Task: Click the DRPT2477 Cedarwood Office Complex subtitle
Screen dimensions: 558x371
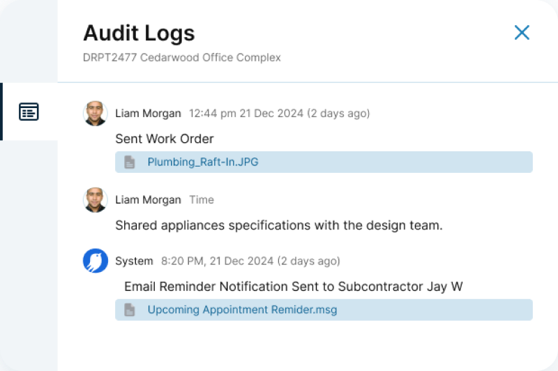Action: [x=182, y=57]
